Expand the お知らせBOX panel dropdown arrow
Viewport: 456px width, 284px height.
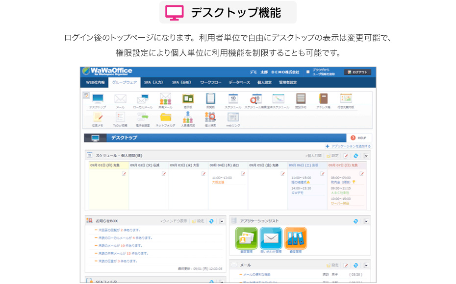click(x=222, y=221)
